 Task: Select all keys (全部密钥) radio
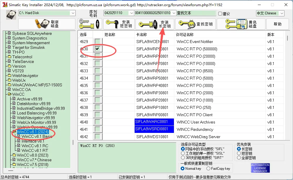coord(239,158)
